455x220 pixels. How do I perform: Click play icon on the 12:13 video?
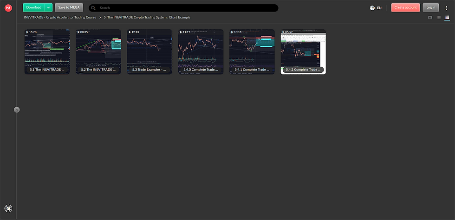(130, 32)
